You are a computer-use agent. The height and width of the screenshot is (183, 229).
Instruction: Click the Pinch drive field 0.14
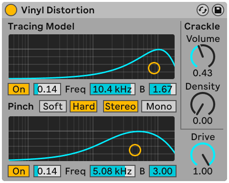point(47,171)
